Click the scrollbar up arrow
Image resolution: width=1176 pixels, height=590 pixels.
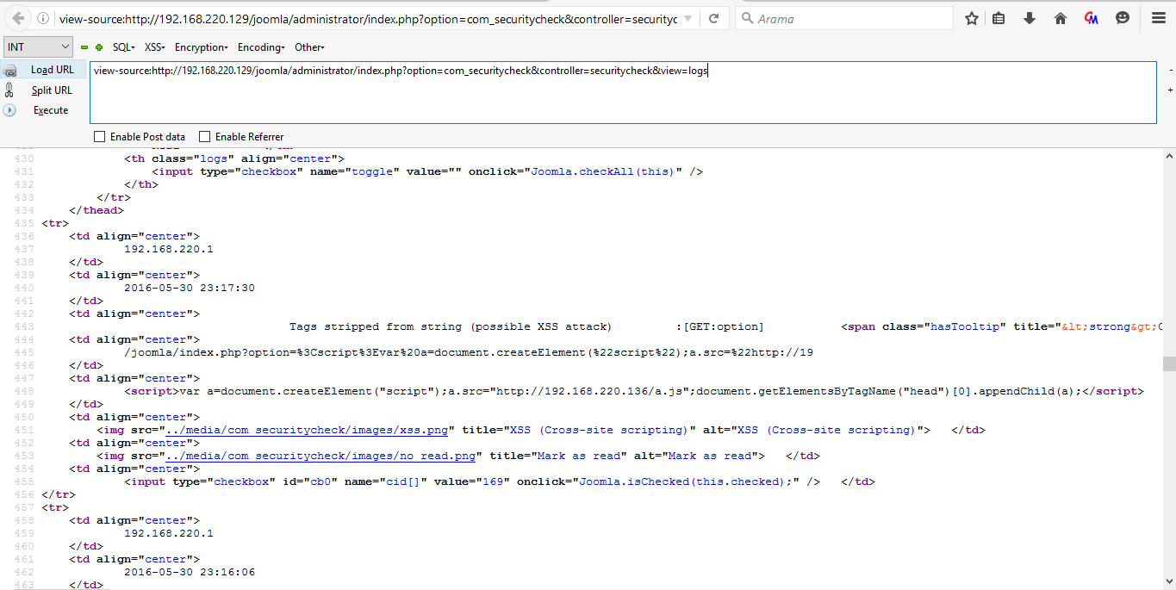click(1169, 156)
